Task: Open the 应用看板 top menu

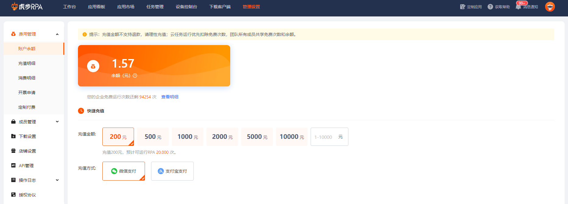Action: click(97, 7)
